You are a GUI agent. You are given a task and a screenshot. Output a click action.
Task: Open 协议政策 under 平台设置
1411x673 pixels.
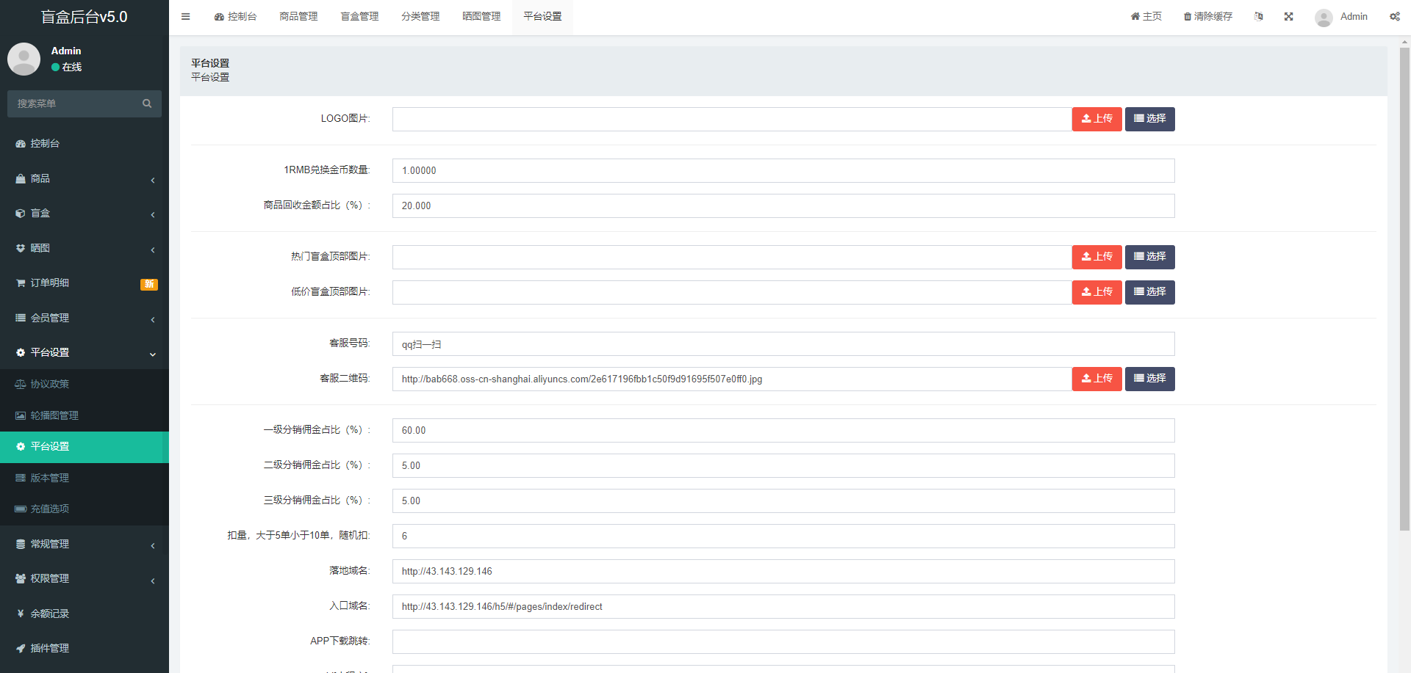tap(54, 383)
